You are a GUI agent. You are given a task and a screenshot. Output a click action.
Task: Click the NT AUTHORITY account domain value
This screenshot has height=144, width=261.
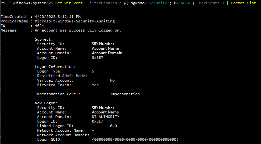[x=106, y=117]
